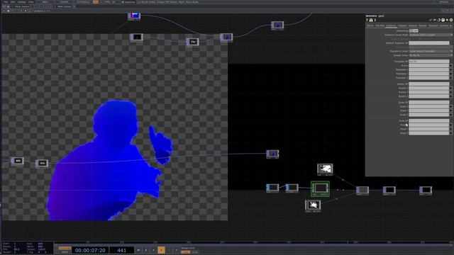Open Transform Order dropdown
This screenshot has width=454, height=255.
(x=431, y=51)
